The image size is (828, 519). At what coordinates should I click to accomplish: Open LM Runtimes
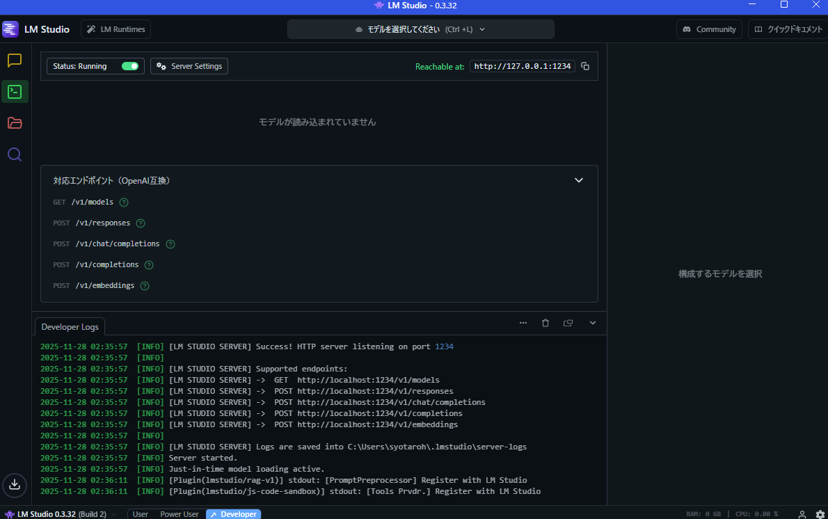pos(116,29)
